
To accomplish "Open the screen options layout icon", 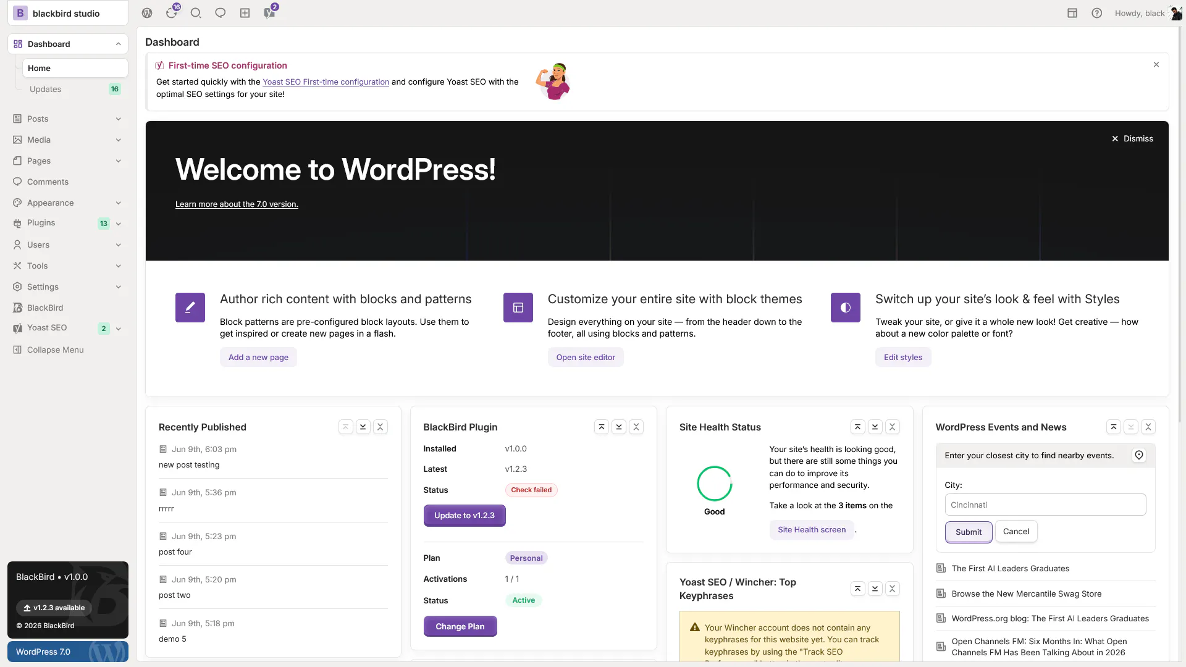I will coord(1072,13).
